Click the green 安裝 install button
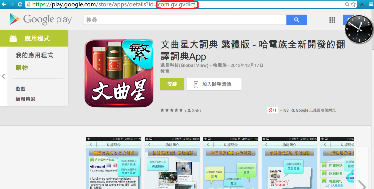This screenshot has height=189, width=374. click(172, 84)
